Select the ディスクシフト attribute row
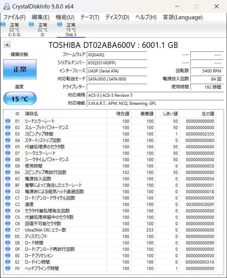 [x=110, y=236]
